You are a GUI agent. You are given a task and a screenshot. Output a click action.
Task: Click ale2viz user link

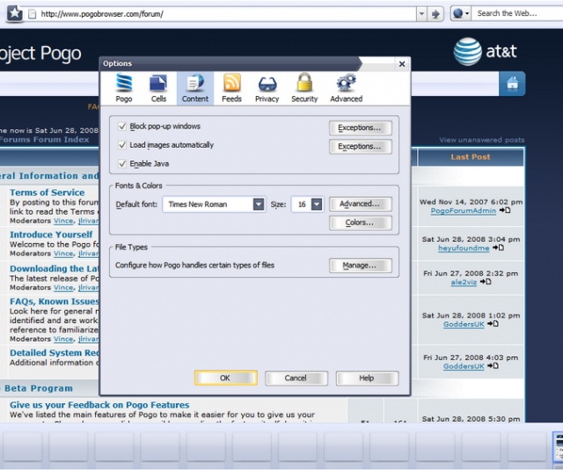click(x=464, y=282)
